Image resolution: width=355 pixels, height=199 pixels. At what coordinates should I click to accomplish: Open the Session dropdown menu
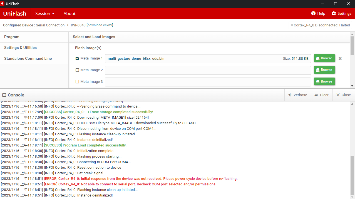(x=45, y=14)
